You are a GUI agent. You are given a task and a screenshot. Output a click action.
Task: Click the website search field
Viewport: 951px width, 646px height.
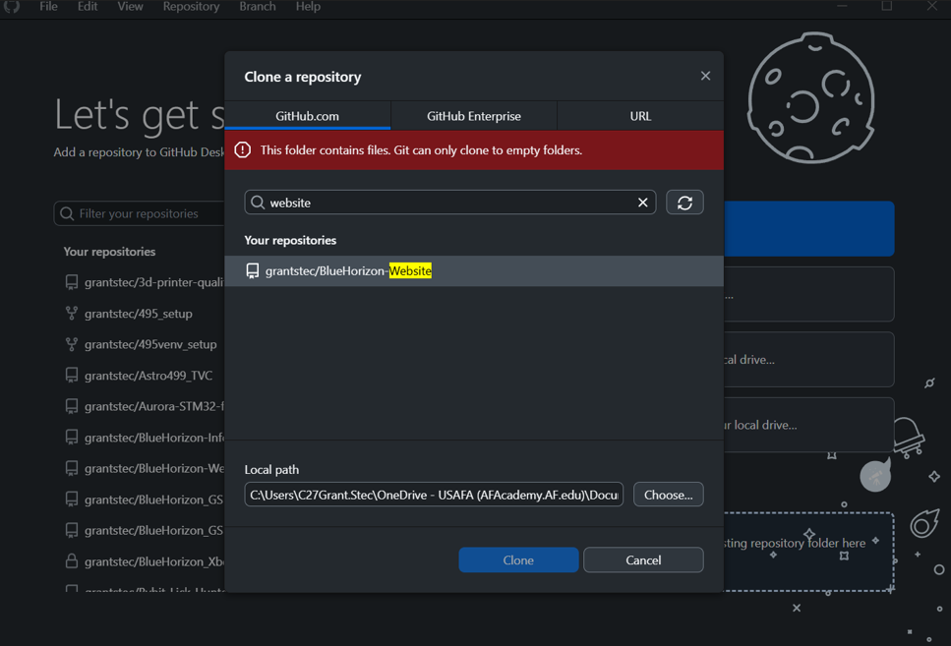pos(450,203)
